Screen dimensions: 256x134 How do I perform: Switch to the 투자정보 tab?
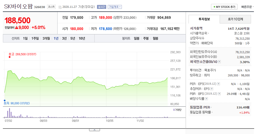point(204,19)
